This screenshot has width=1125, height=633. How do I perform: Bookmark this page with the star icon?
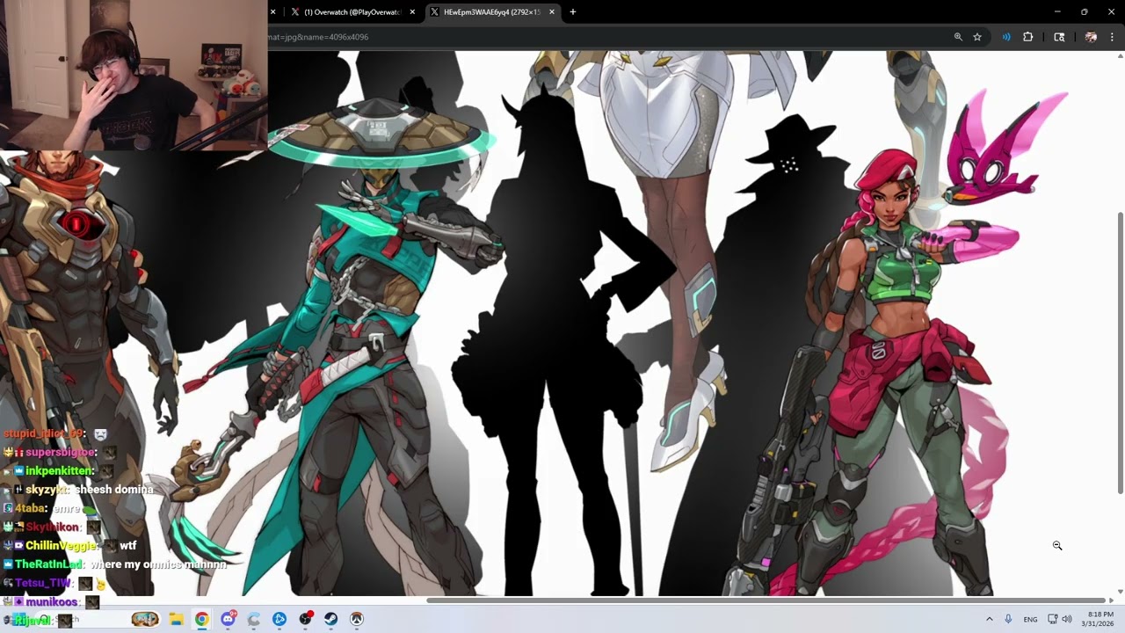[x=977, y=37]
